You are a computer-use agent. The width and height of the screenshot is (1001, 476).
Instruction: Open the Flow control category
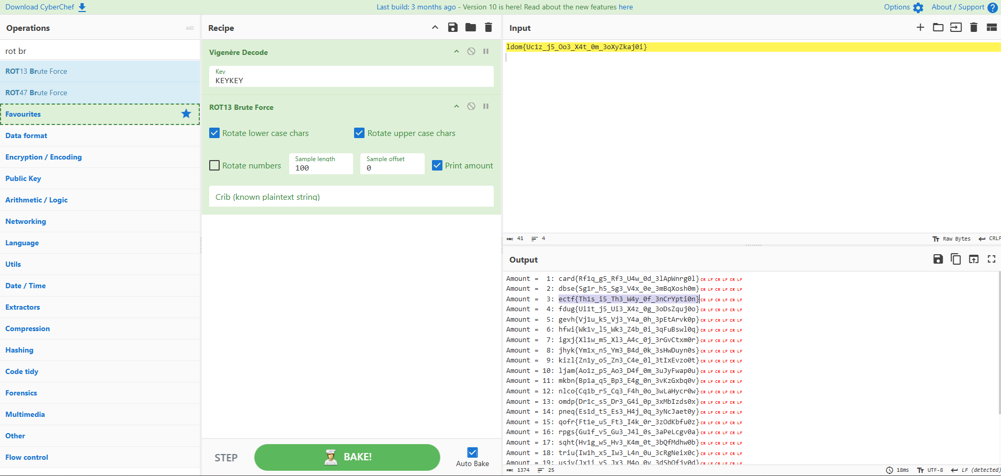pos(100,457)
